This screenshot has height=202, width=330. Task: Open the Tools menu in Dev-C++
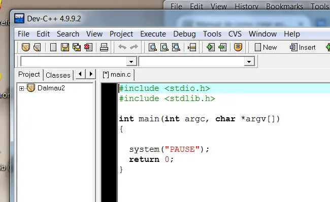click(212, 34)
